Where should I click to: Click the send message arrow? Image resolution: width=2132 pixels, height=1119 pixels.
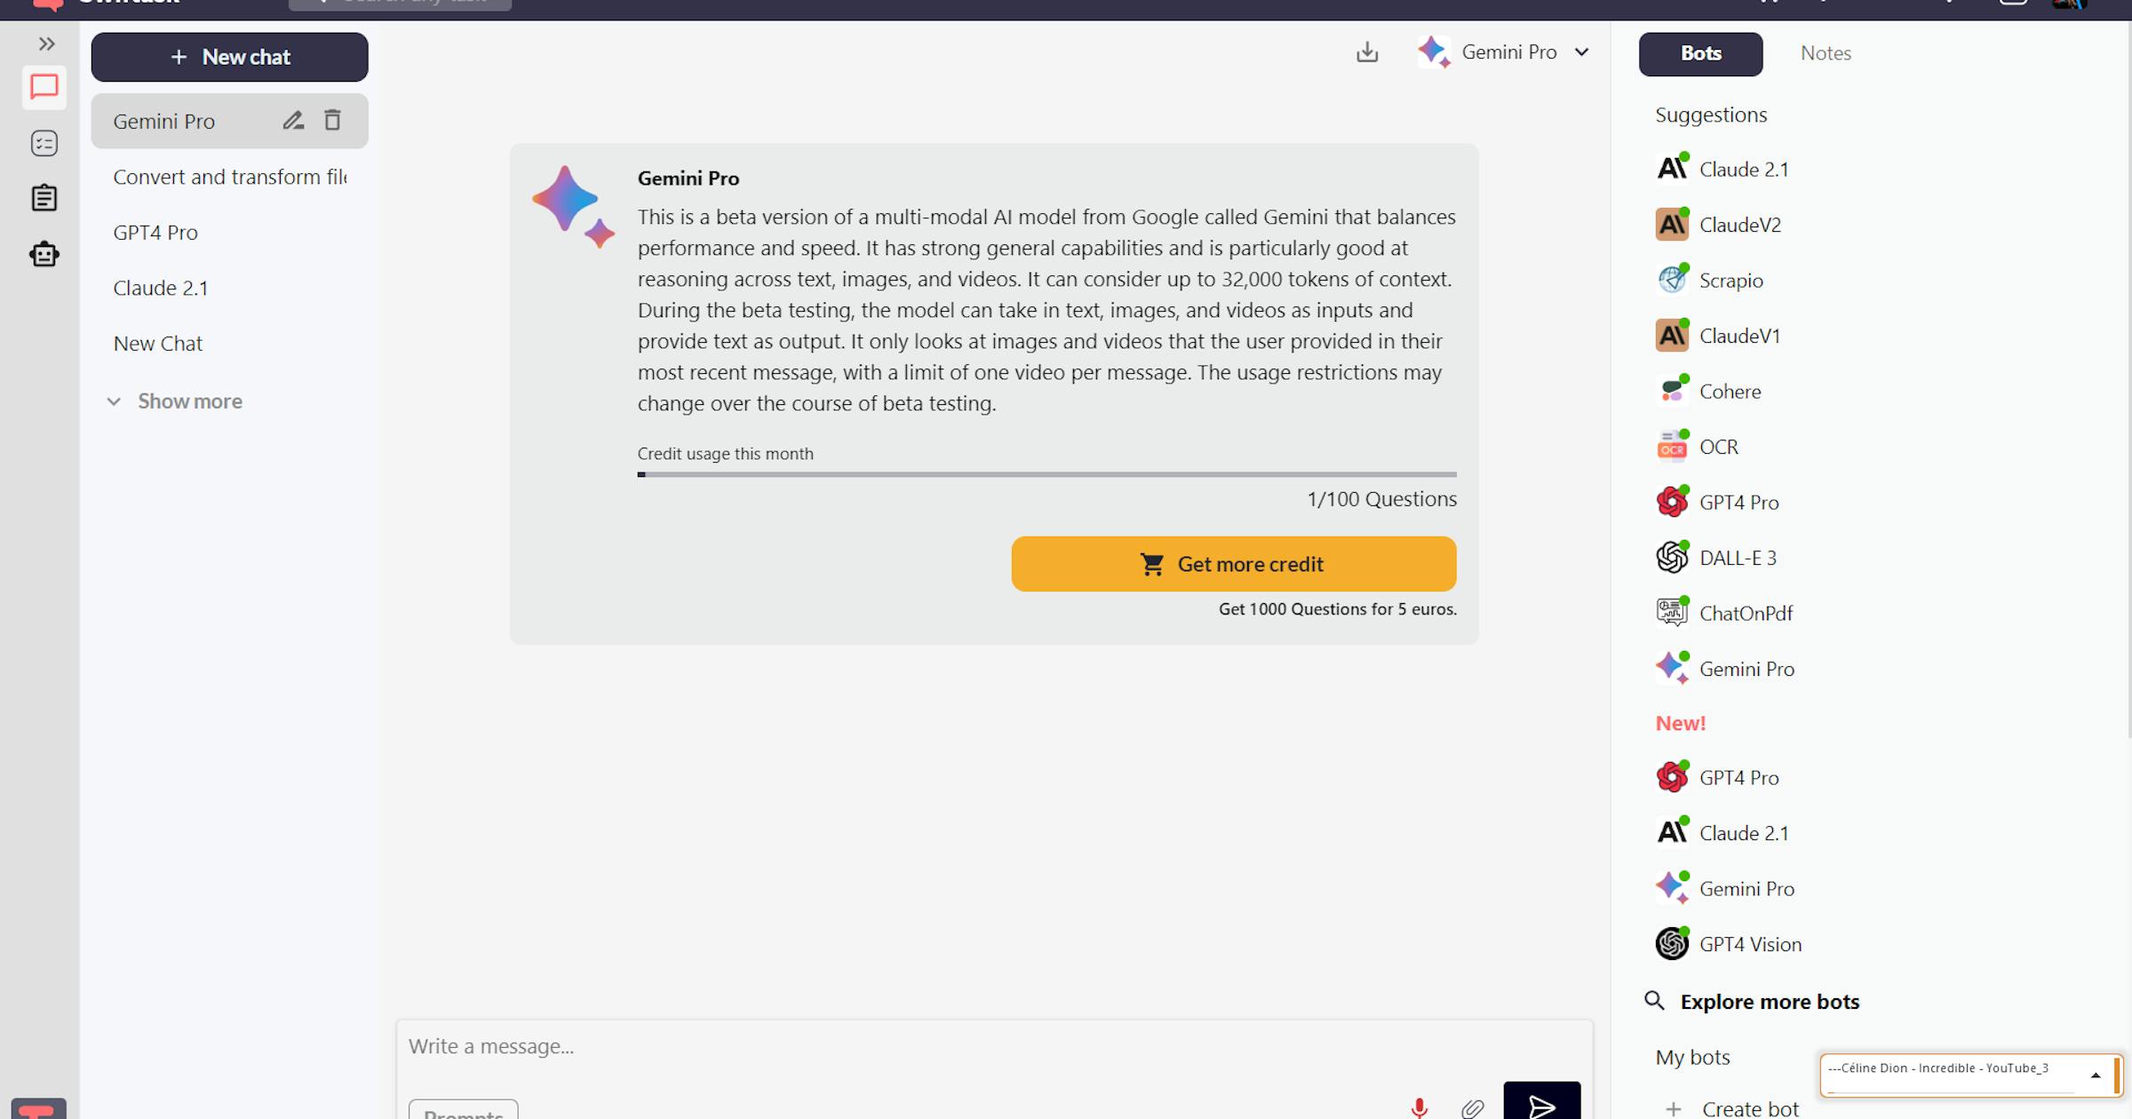pos(1541,1107)
